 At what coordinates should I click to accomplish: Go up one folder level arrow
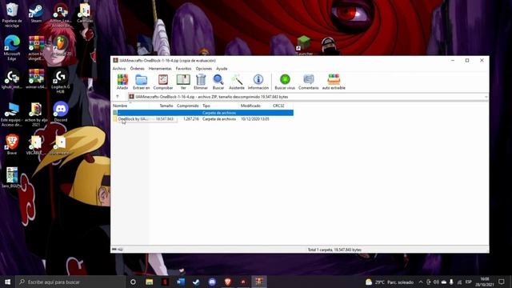118,97
